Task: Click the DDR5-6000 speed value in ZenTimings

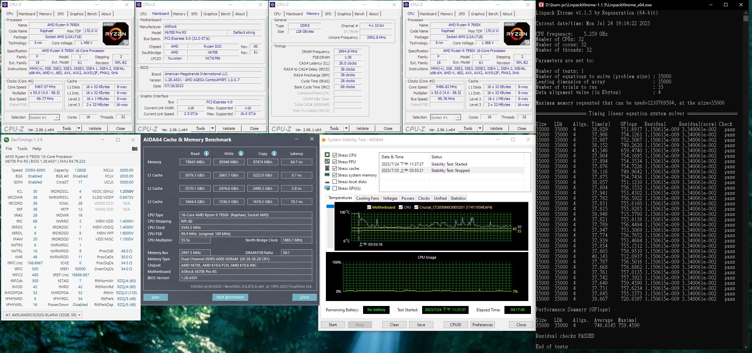Action: click(35, 170)
